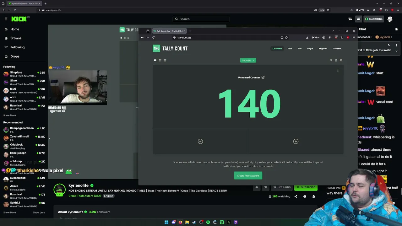Click the Create Free Account button
The image size is (402, 226).
pyautogui.click(x=248, y=175)
